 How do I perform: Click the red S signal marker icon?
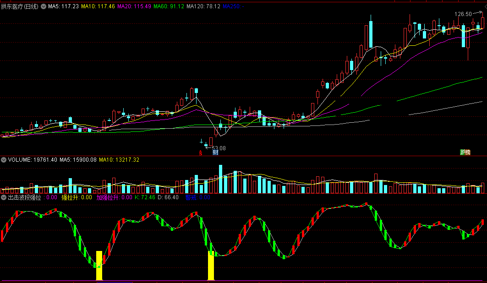coord(201,152)
